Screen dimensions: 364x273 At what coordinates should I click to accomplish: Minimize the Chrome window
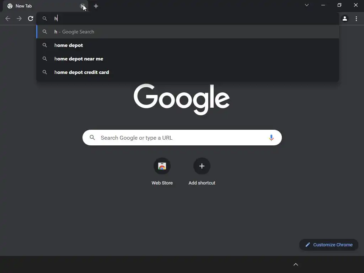(x=323, y=5)
